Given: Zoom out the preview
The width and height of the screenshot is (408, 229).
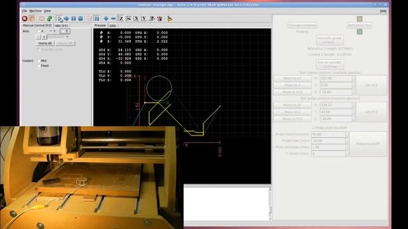Looking at the screenshot, I should pos(113,18).
